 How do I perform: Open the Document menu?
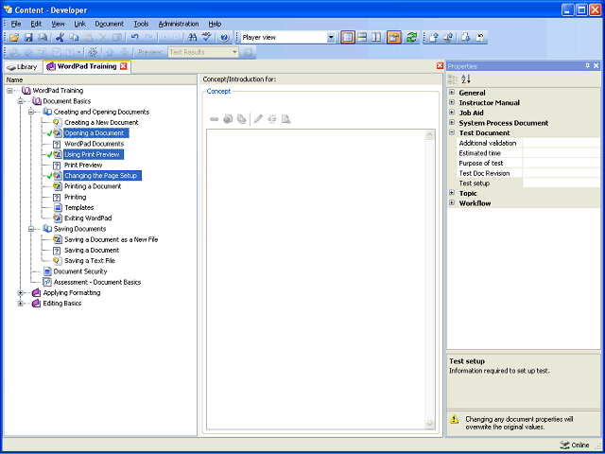point(110,24)
